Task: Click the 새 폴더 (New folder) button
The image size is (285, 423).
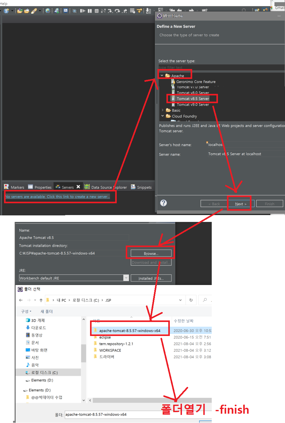Action: tap(47, 311)
